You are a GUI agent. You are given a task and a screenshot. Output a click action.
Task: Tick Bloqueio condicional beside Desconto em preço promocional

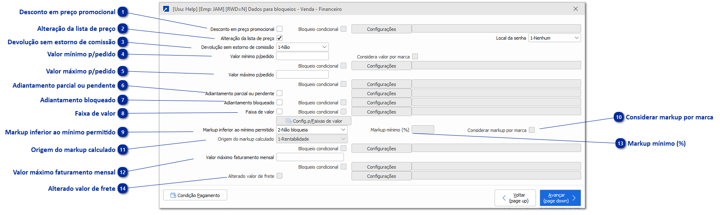(x=343, y=29)
